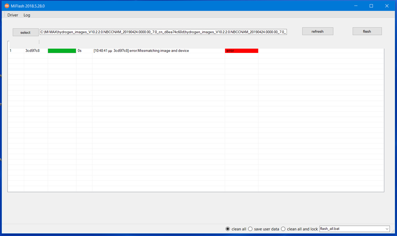Minimize the MiFlash window
Viewport: 397px width, 236px height.
pos(356,6)
